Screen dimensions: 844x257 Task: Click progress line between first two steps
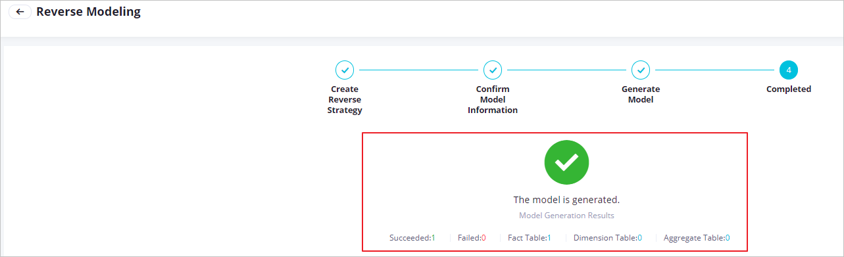click(x=418, y=70)
